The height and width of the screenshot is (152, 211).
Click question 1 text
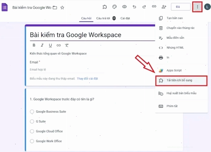[x=62, y=99]
